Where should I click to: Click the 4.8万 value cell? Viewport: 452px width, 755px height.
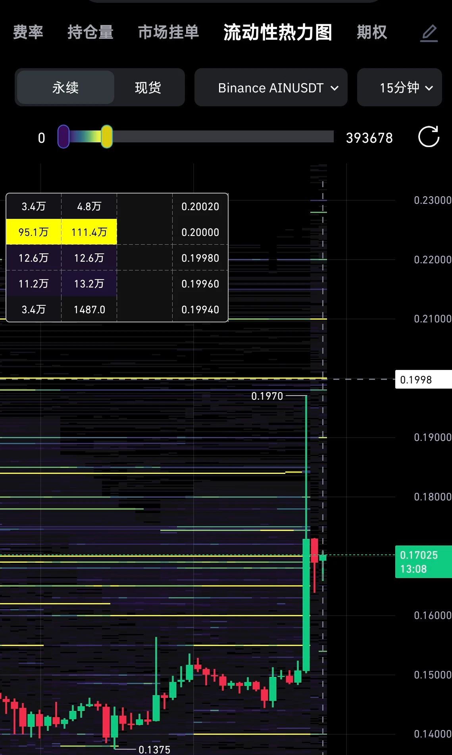pyautogui.click(x=89, y=207)
